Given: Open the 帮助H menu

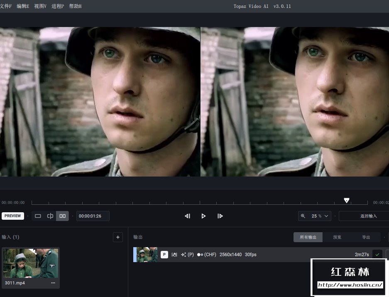Looking at the screenshot, I should coord(75,6).
